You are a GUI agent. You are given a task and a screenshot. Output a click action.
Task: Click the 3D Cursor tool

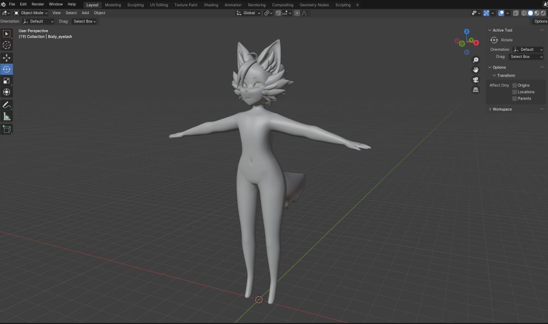point(7,45)
